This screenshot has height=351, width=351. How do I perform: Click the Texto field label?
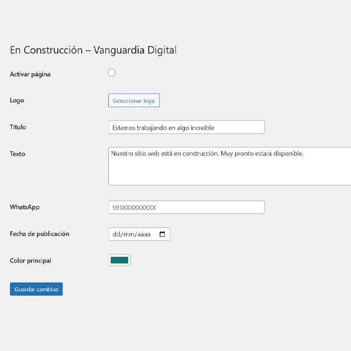point(18,154)
